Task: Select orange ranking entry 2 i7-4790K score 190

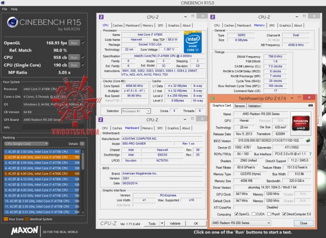Action: tap(42, 157)
